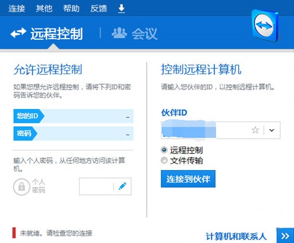The width and height of the screenshot is (294, 243).
Task: Click the personal password input field
Action: (x=96, y=186)
